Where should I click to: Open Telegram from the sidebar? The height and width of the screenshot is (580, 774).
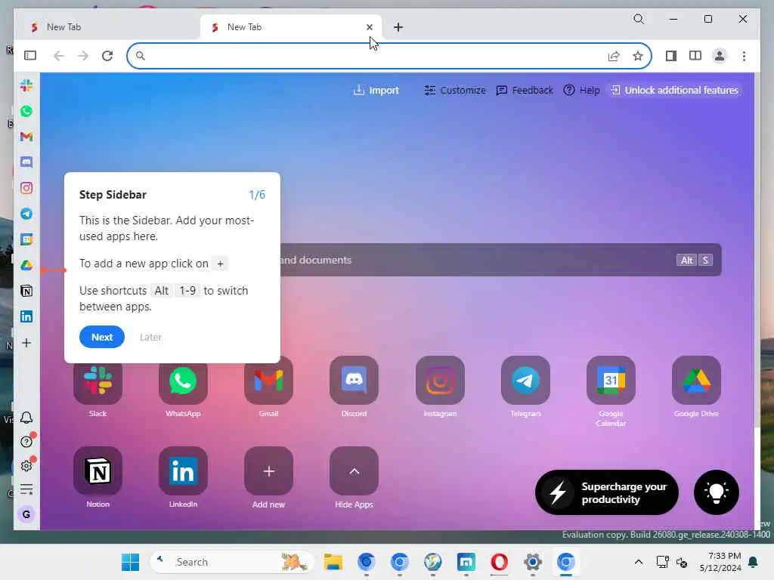pos(26,214)
